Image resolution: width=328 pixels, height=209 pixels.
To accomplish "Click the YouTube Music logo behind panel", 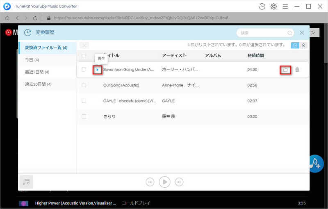I will point(11,32).
